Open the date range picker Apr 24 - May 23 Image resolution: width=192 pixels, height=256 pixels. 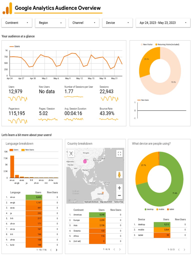(163, 23)
